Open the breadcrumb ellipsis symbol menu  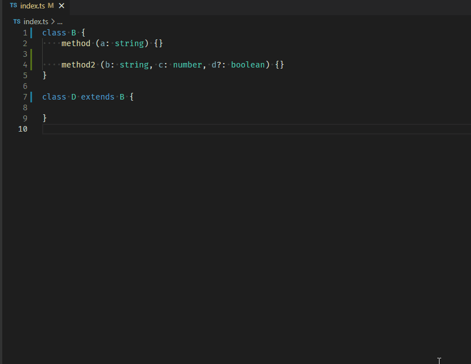(x=60, y=22)
